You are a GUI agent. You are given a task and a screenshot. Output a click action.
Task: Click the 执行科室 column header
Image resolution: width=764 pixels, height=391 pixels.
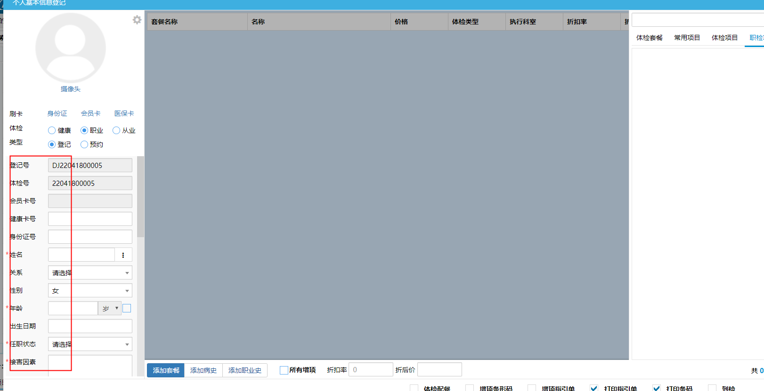(534, 22)
